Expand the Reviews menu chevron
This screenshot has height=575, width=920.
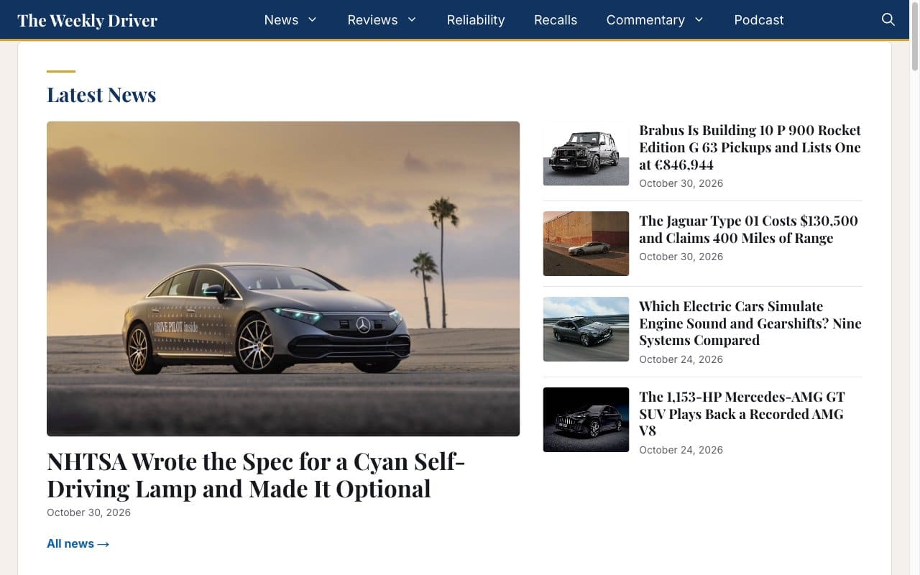[412, 19]
